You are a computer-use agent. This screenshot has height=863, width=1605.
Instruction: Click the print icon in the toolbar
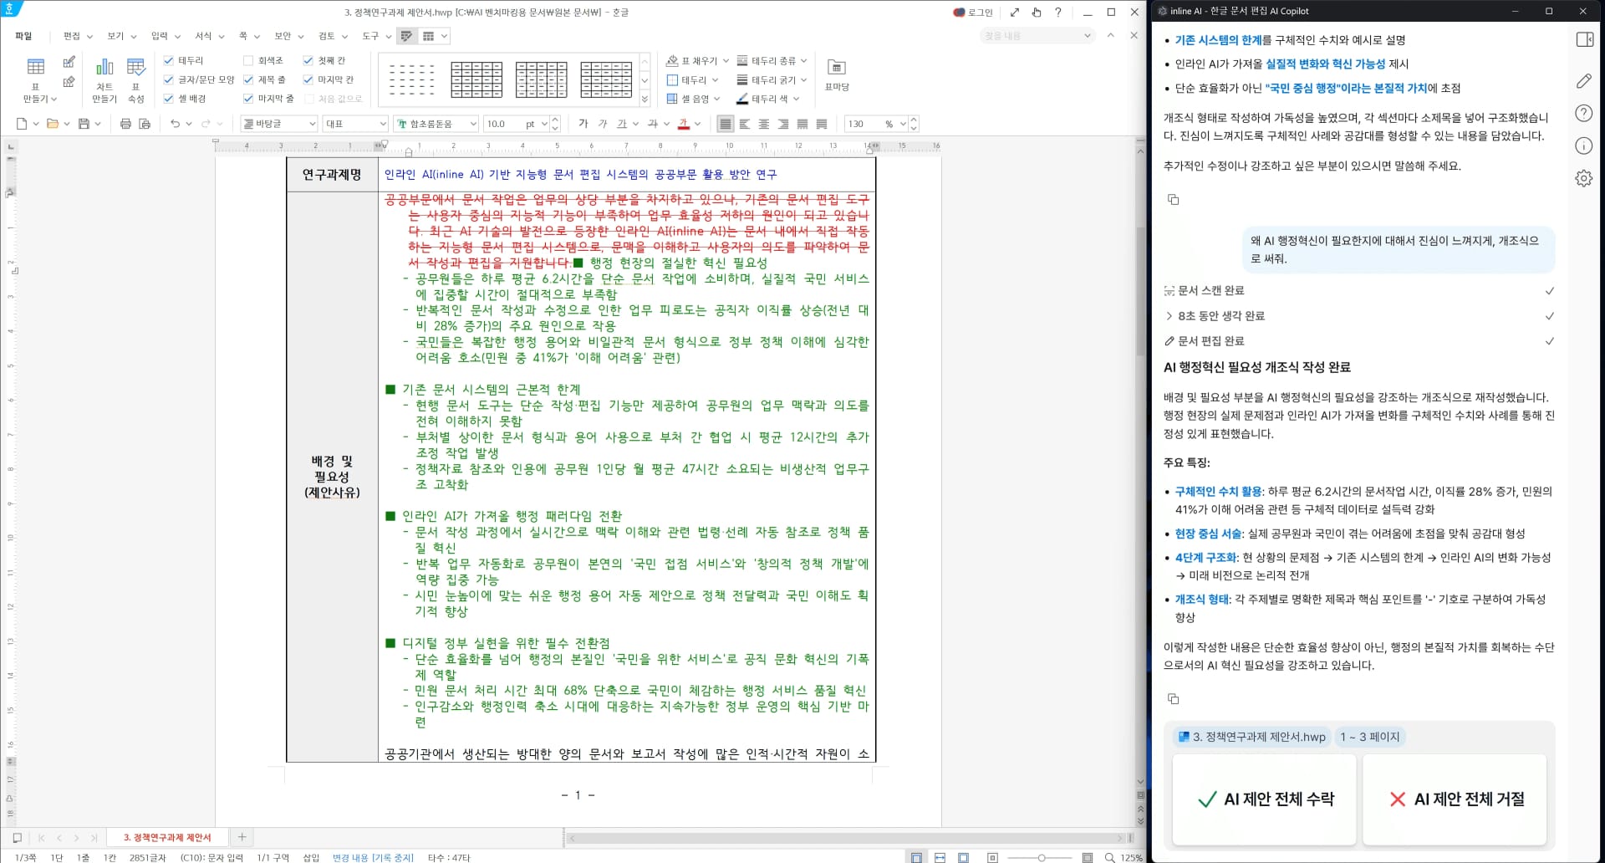coord(125,123)
